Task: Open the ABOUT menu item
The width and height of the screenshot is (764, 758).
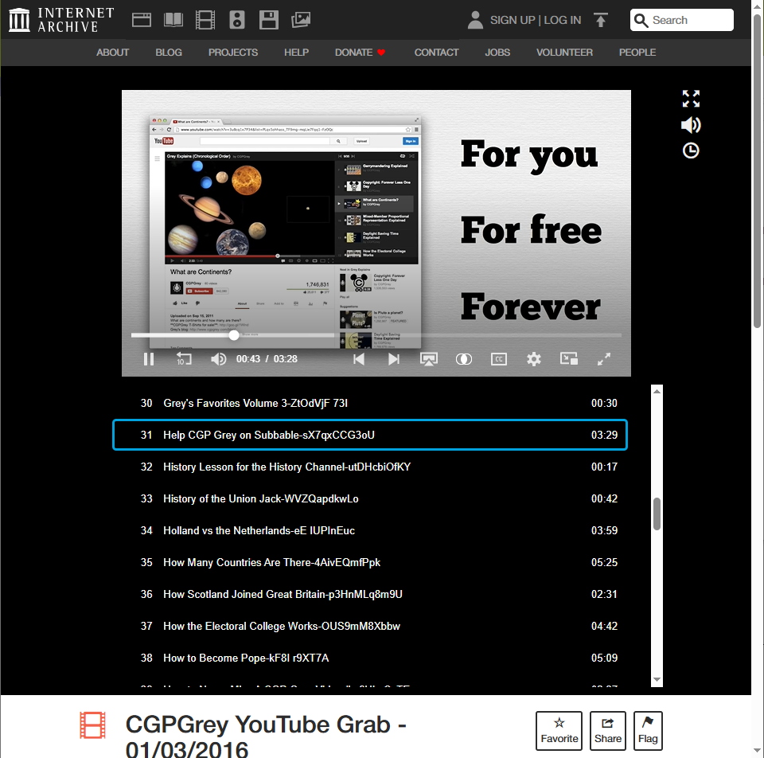Action: coord(112,53)
